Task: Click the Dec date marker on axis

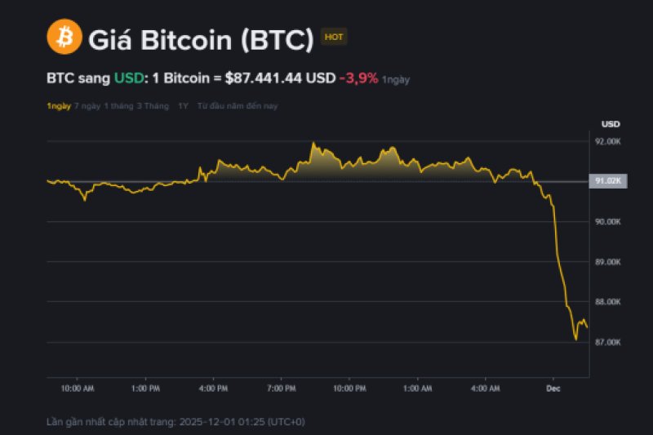Action: click(553, 388)
